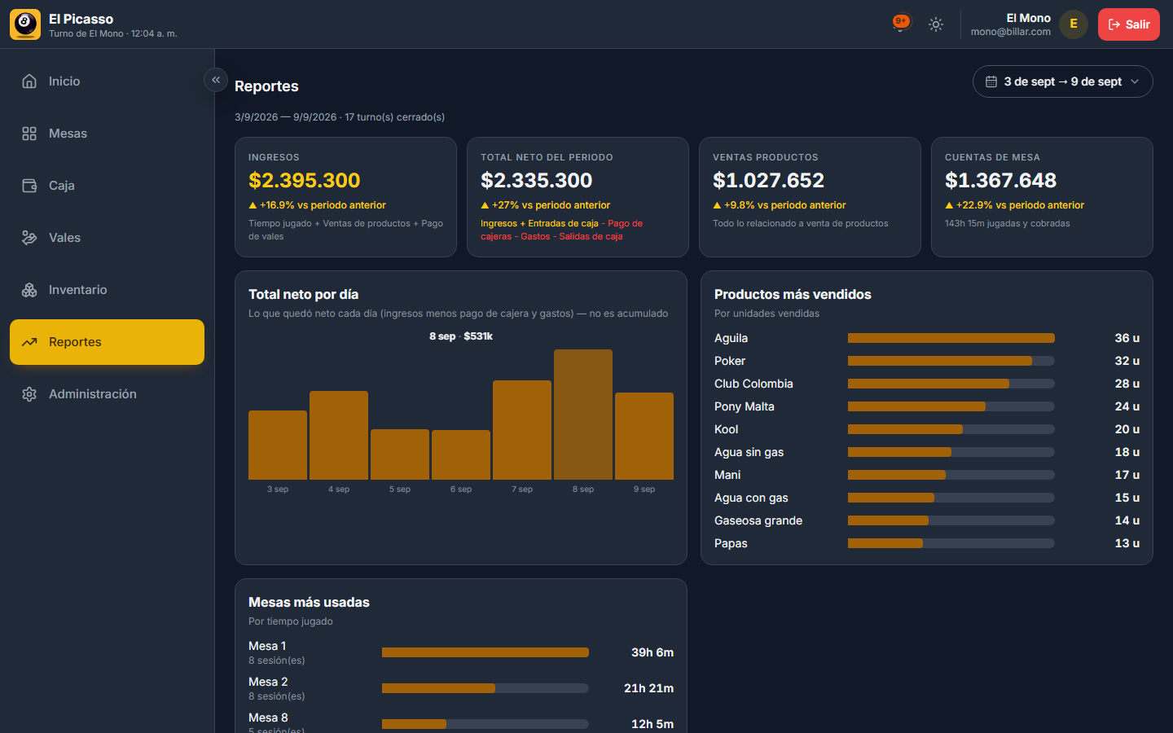Click the Kool product row
The height and width of the screenshot is (733, 1173).
(x=927, y=429)
